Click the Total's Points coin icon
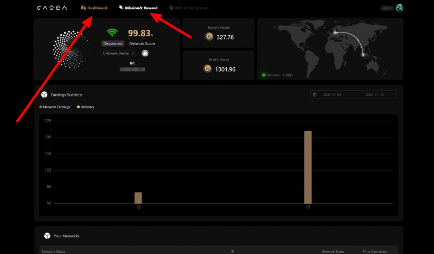This screenshot has width=434, height=254. [x=207, y=69]
